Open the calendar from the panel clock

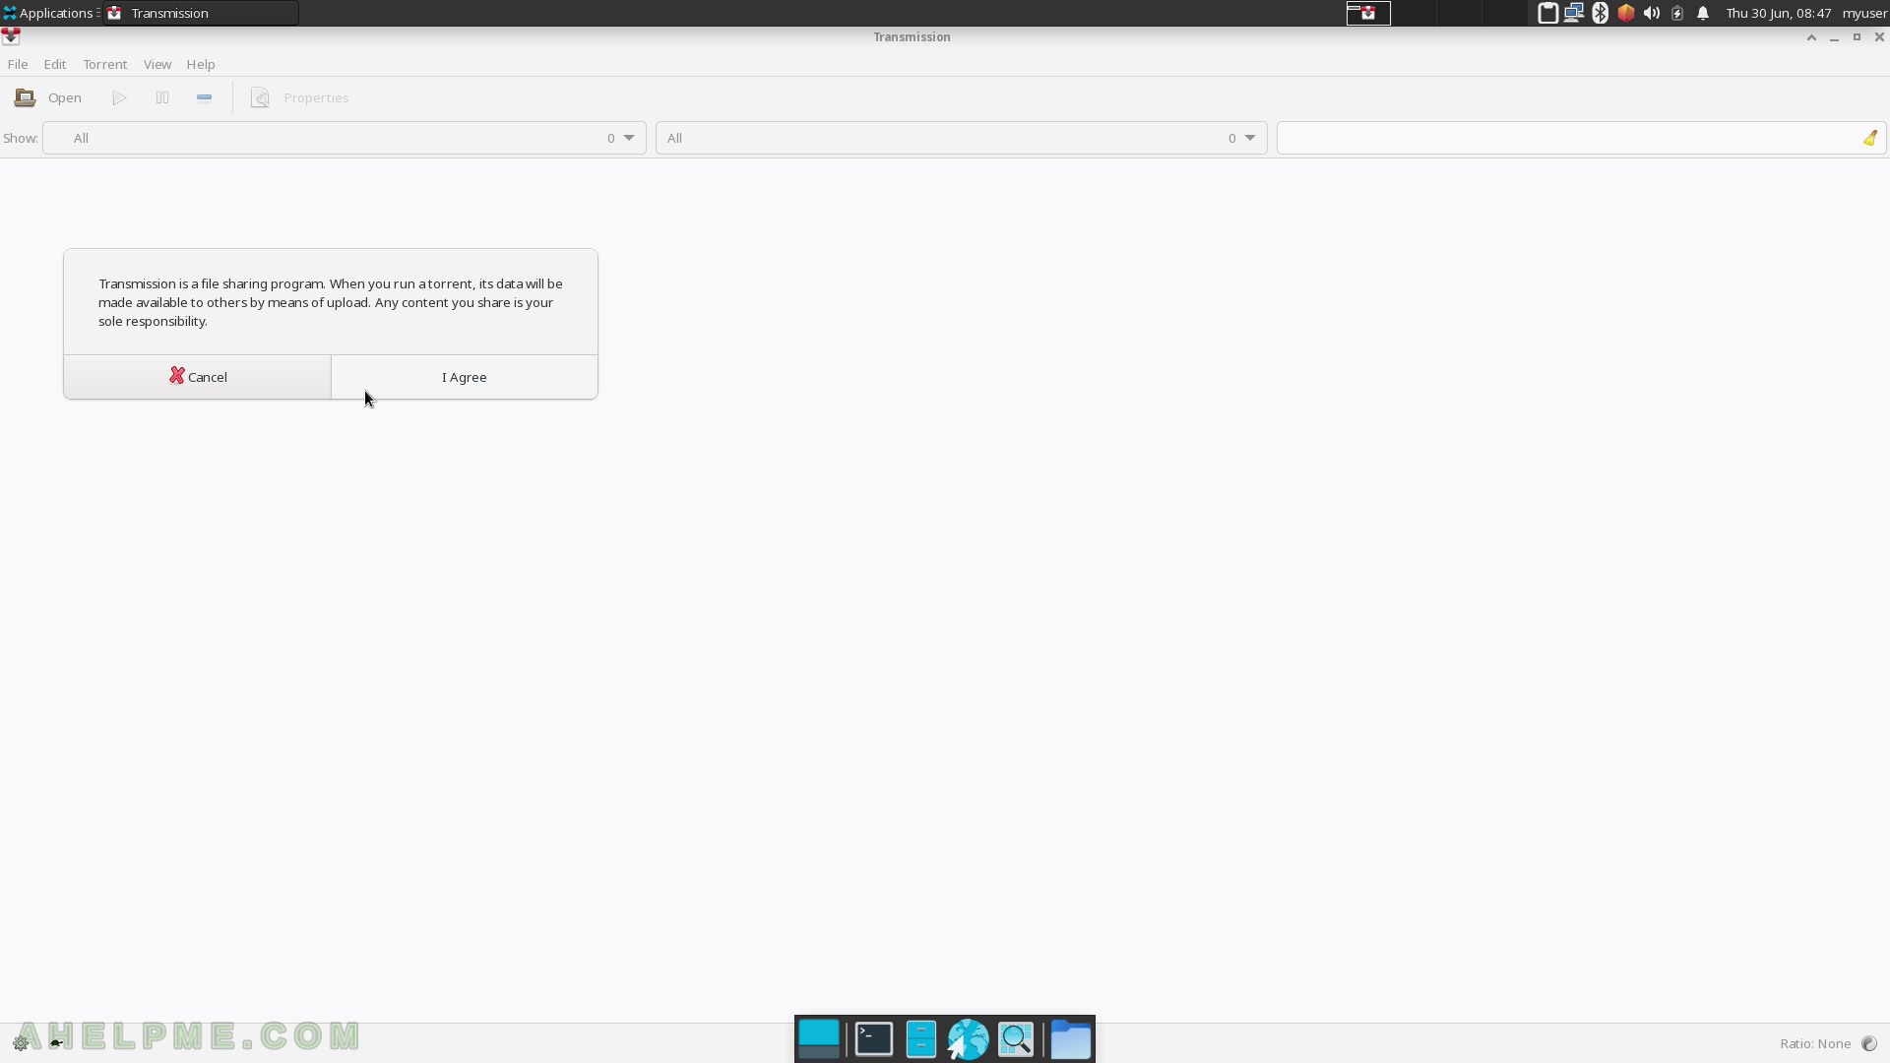click(x=1779, y=13)
